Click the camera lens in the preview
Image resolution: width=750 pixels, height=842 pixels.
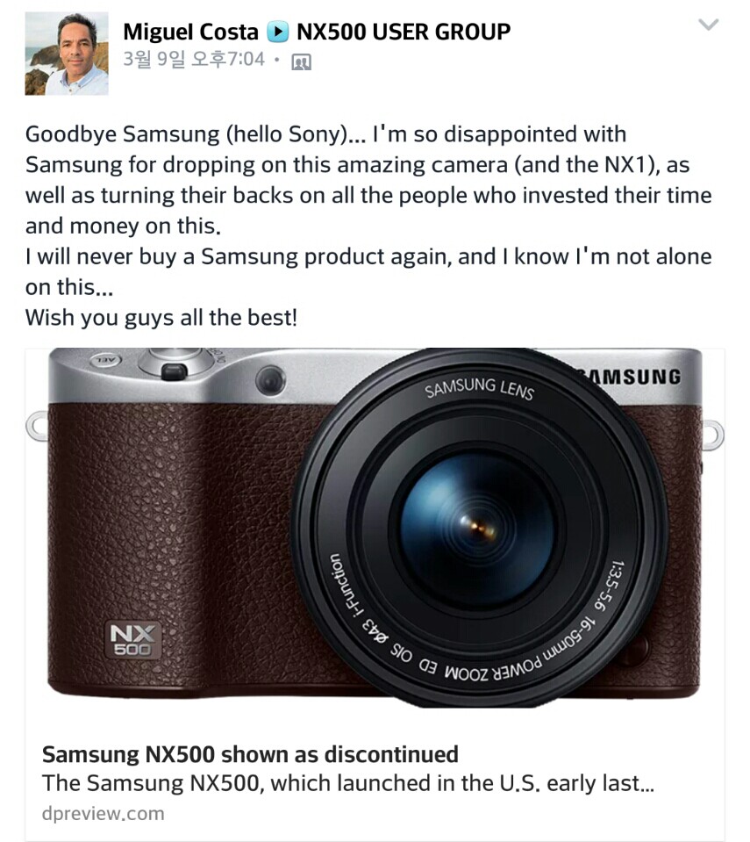479,528
